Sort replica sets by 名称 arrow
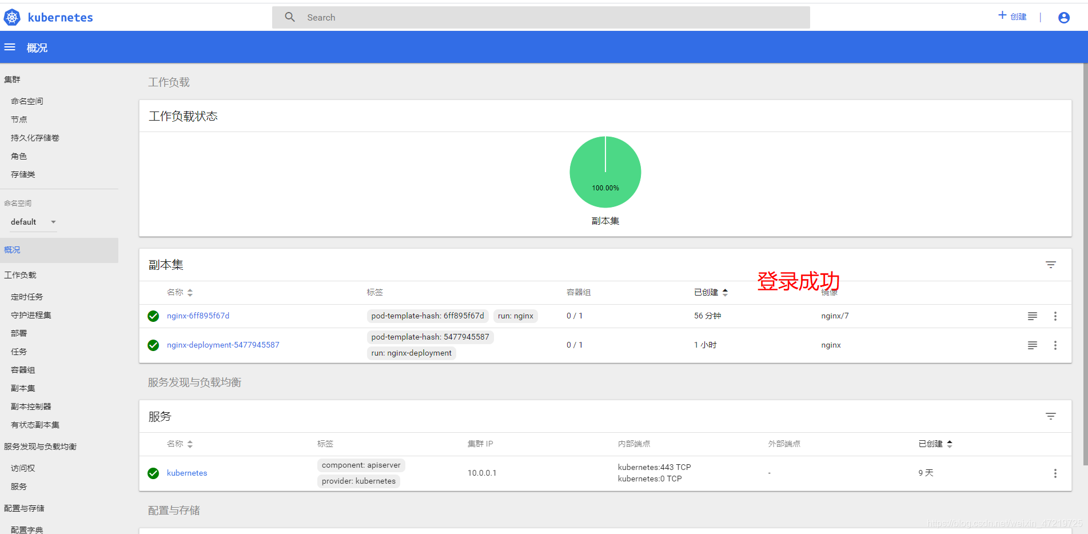Screen dimensions: 1088x534 point(190,292)
